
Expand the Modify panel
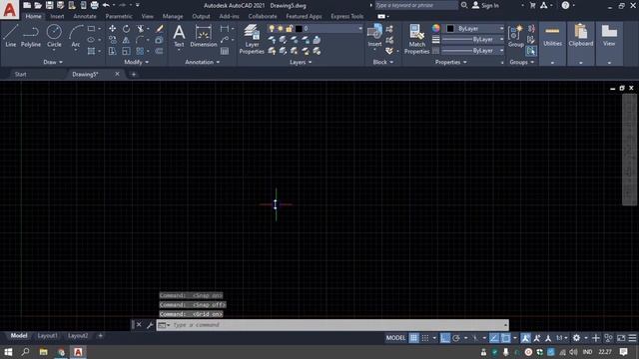(136, 62)
